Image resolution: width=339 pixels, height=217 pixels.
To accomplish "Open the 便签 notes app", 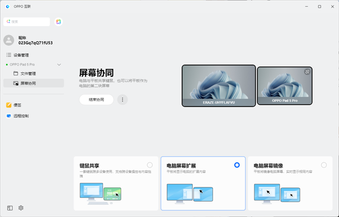I will click(17, 105).
